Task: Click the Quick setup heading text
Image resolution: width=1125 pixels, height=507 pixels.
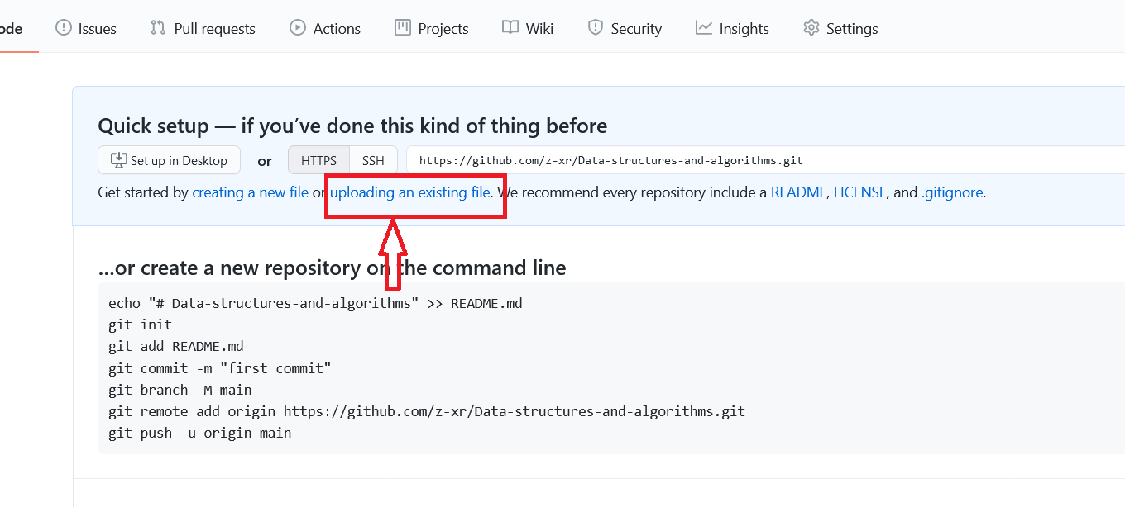Action: click(x=352, y=126)
